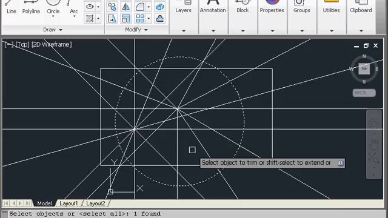The height and width of the screenshot is (218, 388).
Task: Go to previous layout tab arrow
Action: pos(13,203)
